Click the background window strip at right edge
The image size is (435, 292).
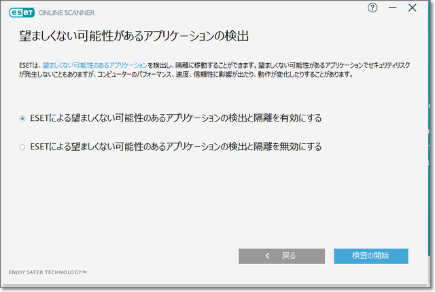tap(431, 136)
